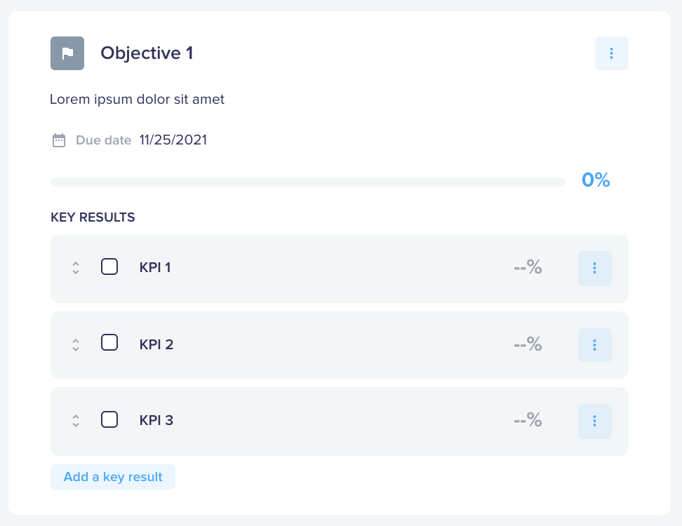Select the 11/25/2021 due date value
The height and width of the screenshot is (526, 682).
coord(173,140)
